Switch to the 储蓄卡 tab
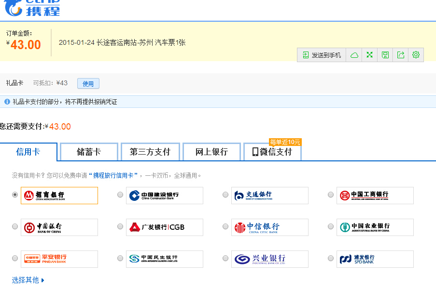 [89, 152]
